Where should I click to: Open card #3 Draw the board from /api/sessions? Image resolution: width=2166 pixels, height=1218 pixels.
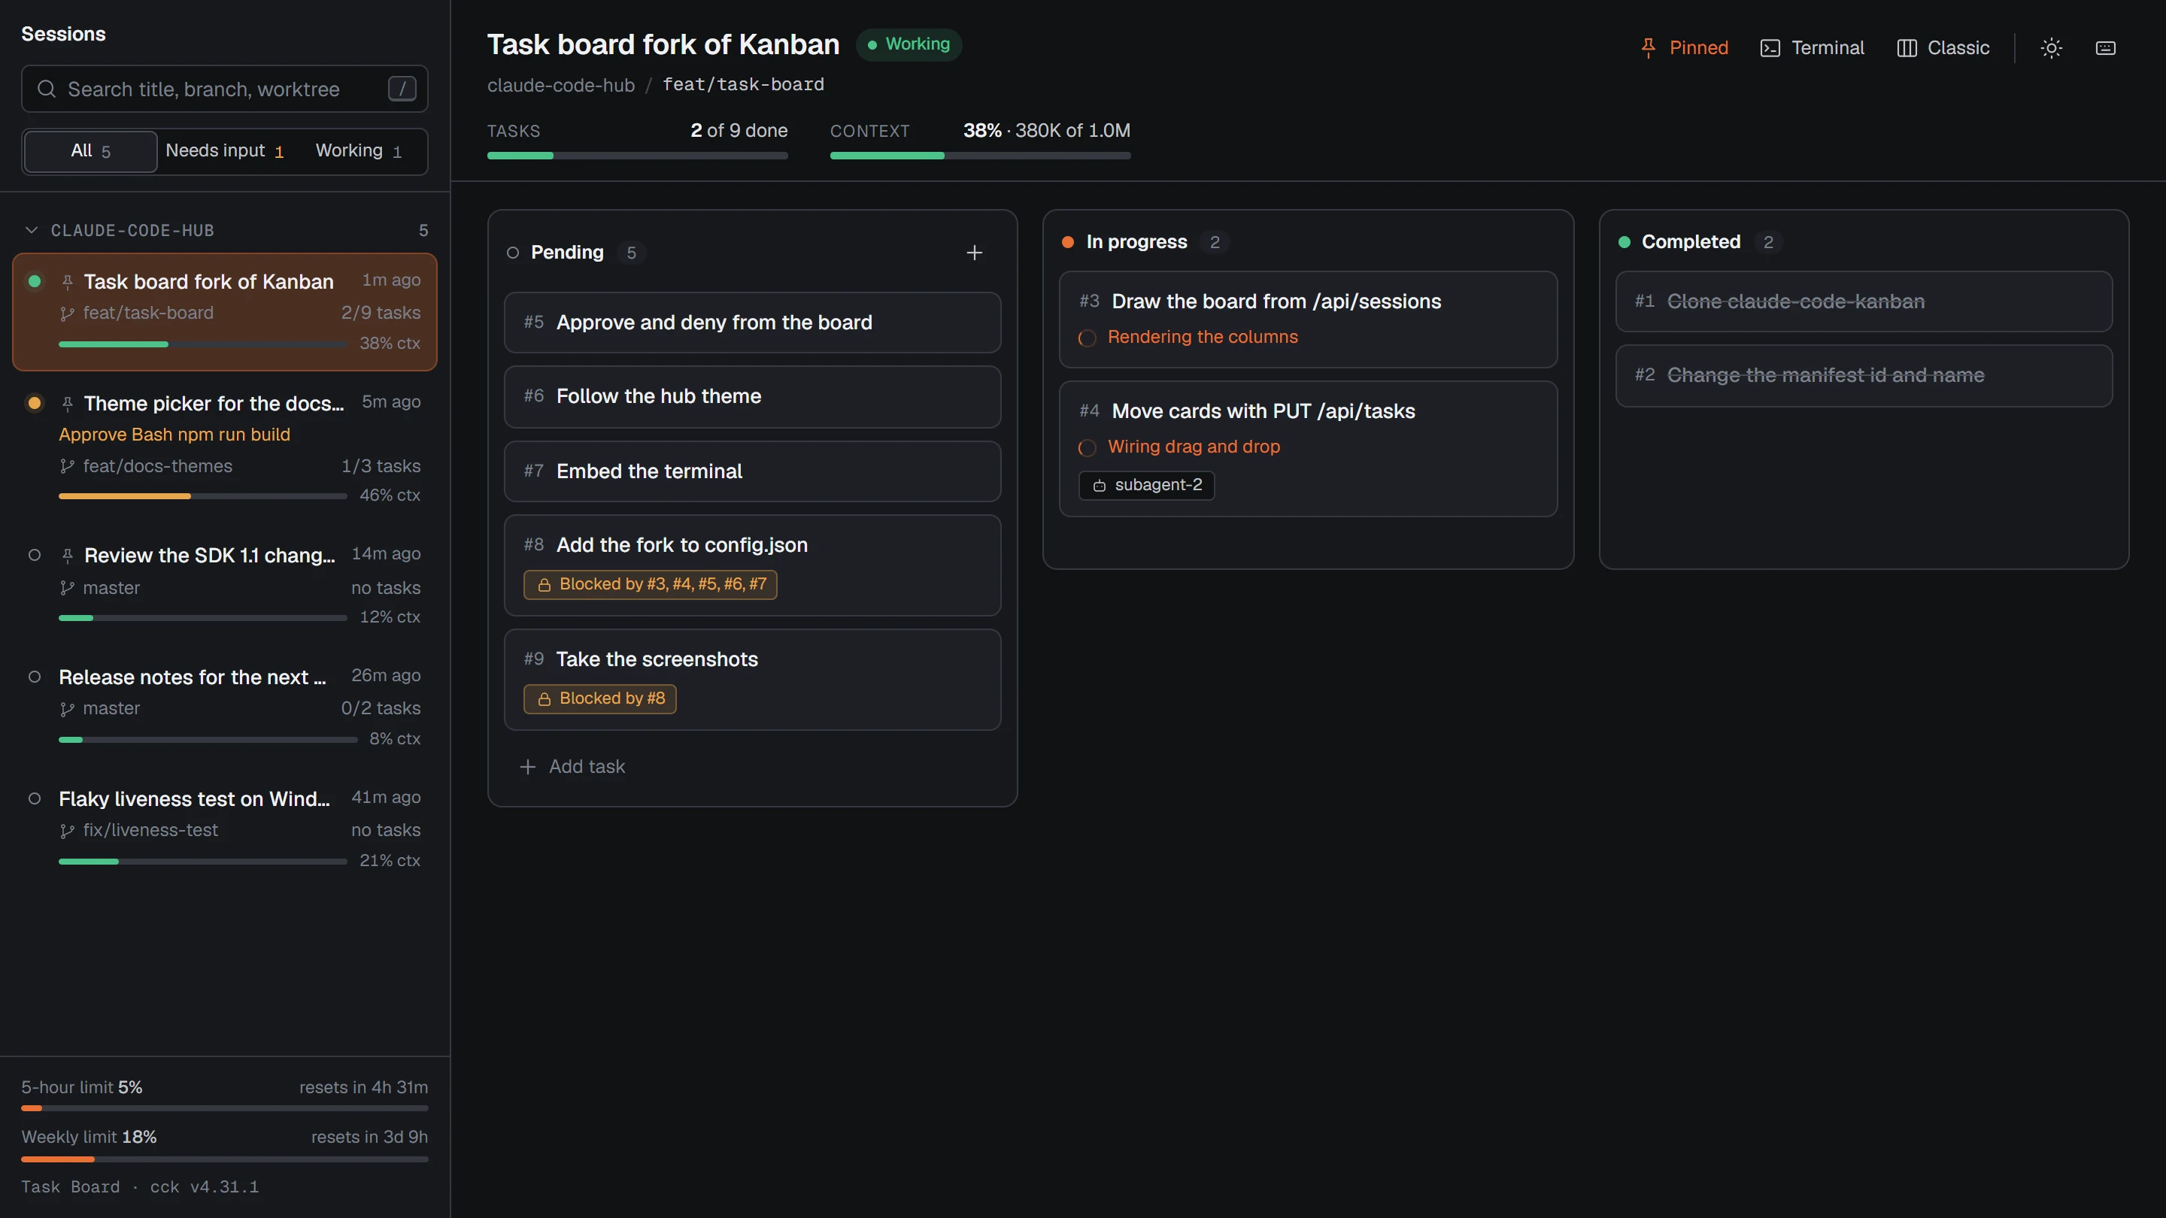1309,320
